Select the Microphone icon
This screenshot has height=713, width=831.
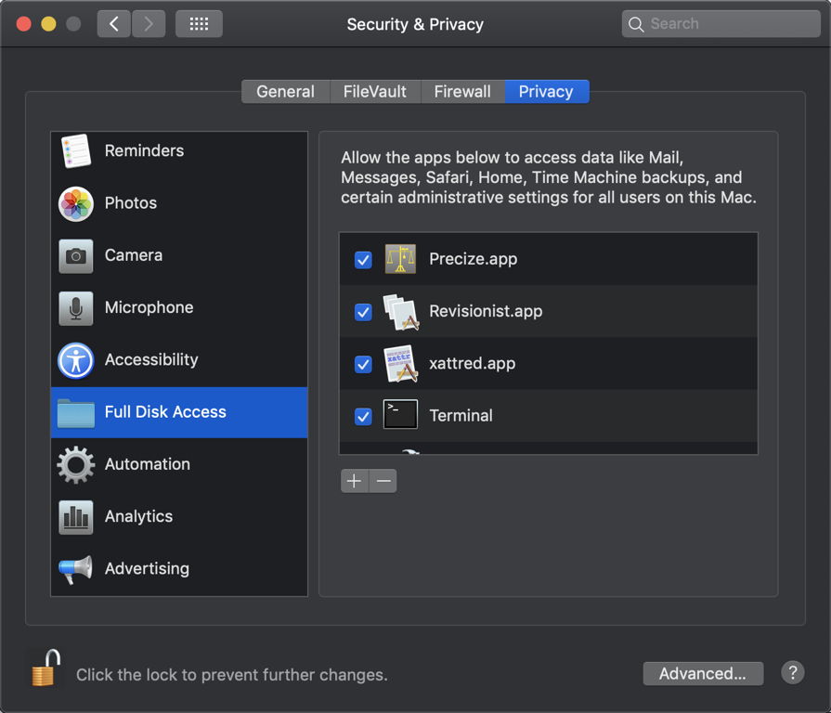click(x=76, y=307)
